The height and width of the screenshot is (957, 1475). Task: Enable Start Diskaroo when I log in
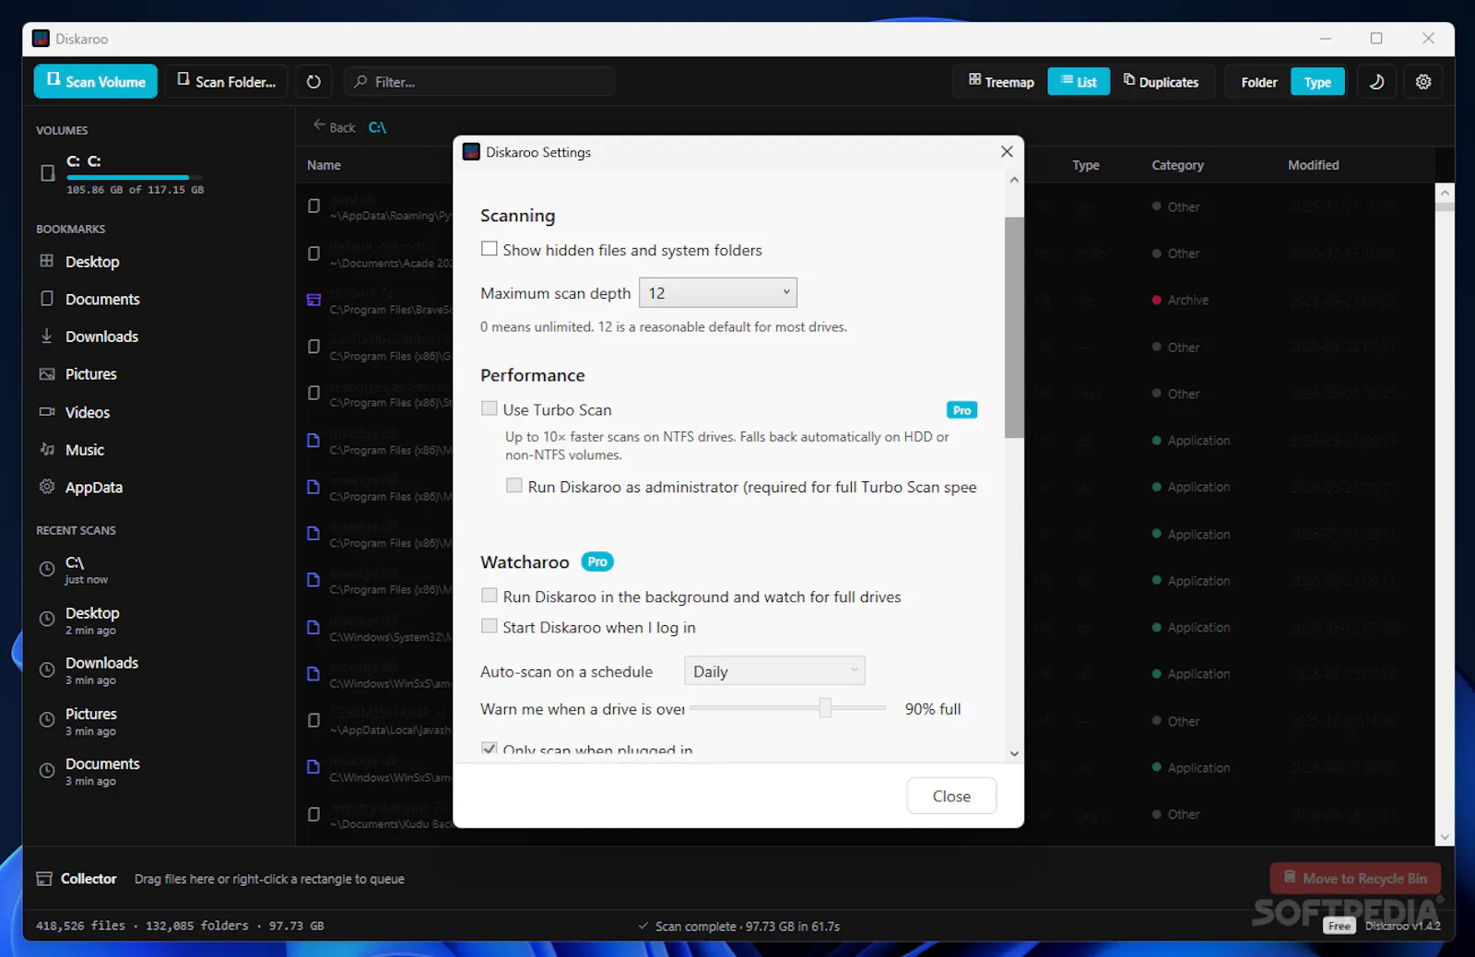[490, 626]
